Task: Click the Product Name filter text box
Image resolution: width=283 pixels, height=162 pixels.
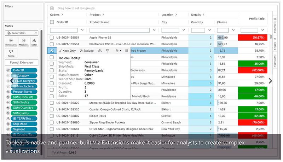Action: (x=120, y=30)
